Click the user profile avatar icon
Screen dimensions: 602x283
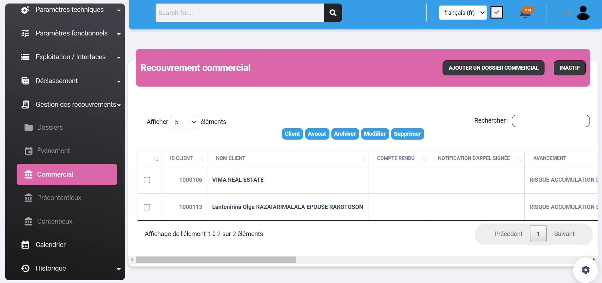click(x=583, y=13)
